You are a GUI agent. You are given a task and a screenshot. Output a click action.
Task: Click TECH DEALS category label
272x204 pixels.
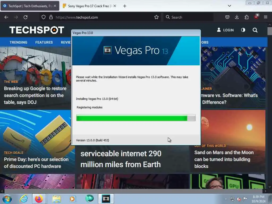pos(14,153)
